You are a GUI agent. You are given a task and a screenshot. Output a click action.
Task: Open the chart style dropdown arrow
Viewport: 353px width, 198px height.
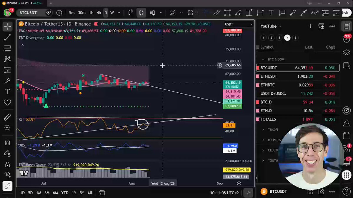click(x=161, y=13)
